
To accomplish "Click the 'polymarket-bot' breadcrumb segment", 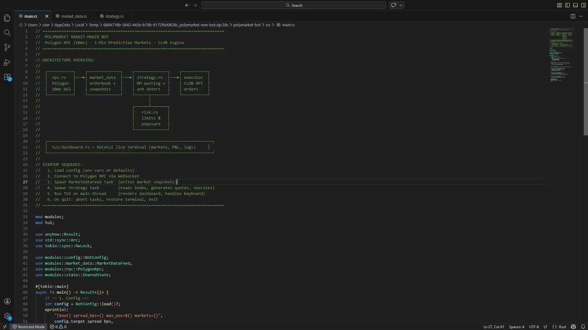I will [x=247, y=24].
